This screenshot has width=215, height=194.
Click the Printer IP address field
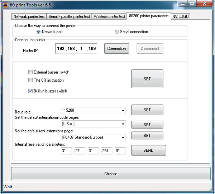(76, 48)
